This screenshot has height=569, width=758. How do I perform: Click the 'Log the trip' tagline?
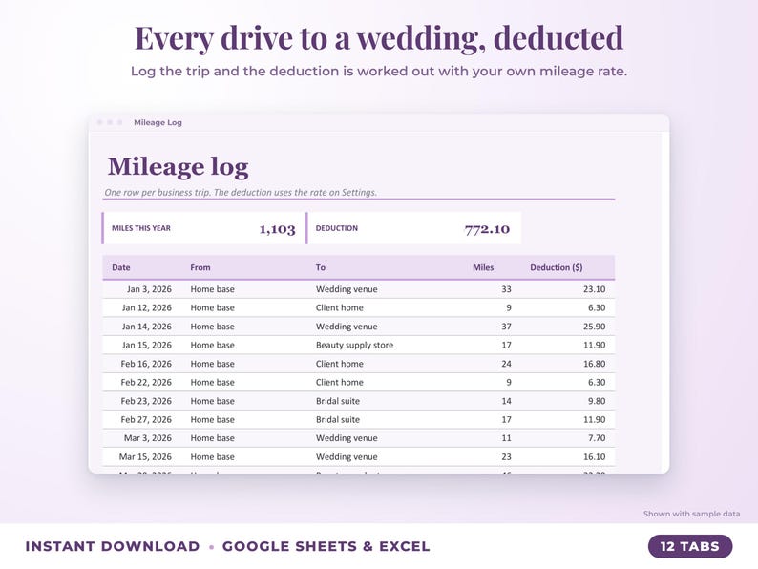click(x=379, y=71)
